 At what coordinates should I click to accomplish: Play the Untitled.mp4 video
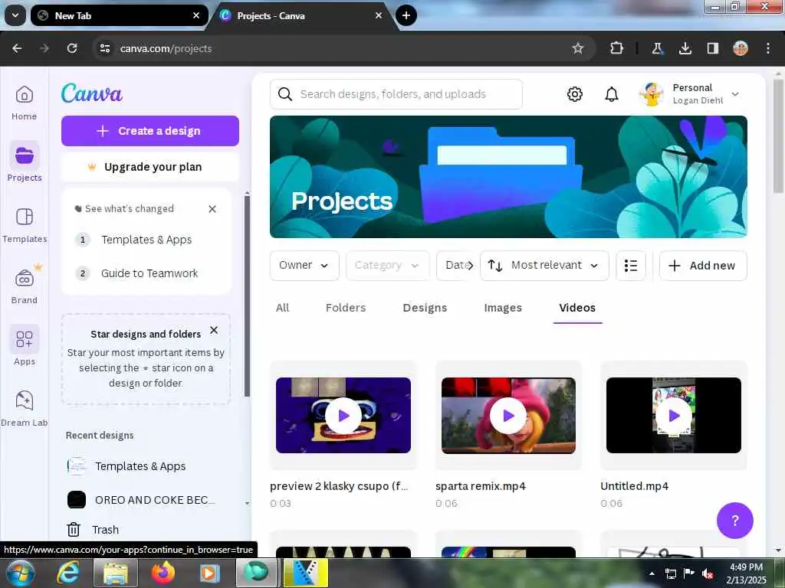tap(674, 416)
